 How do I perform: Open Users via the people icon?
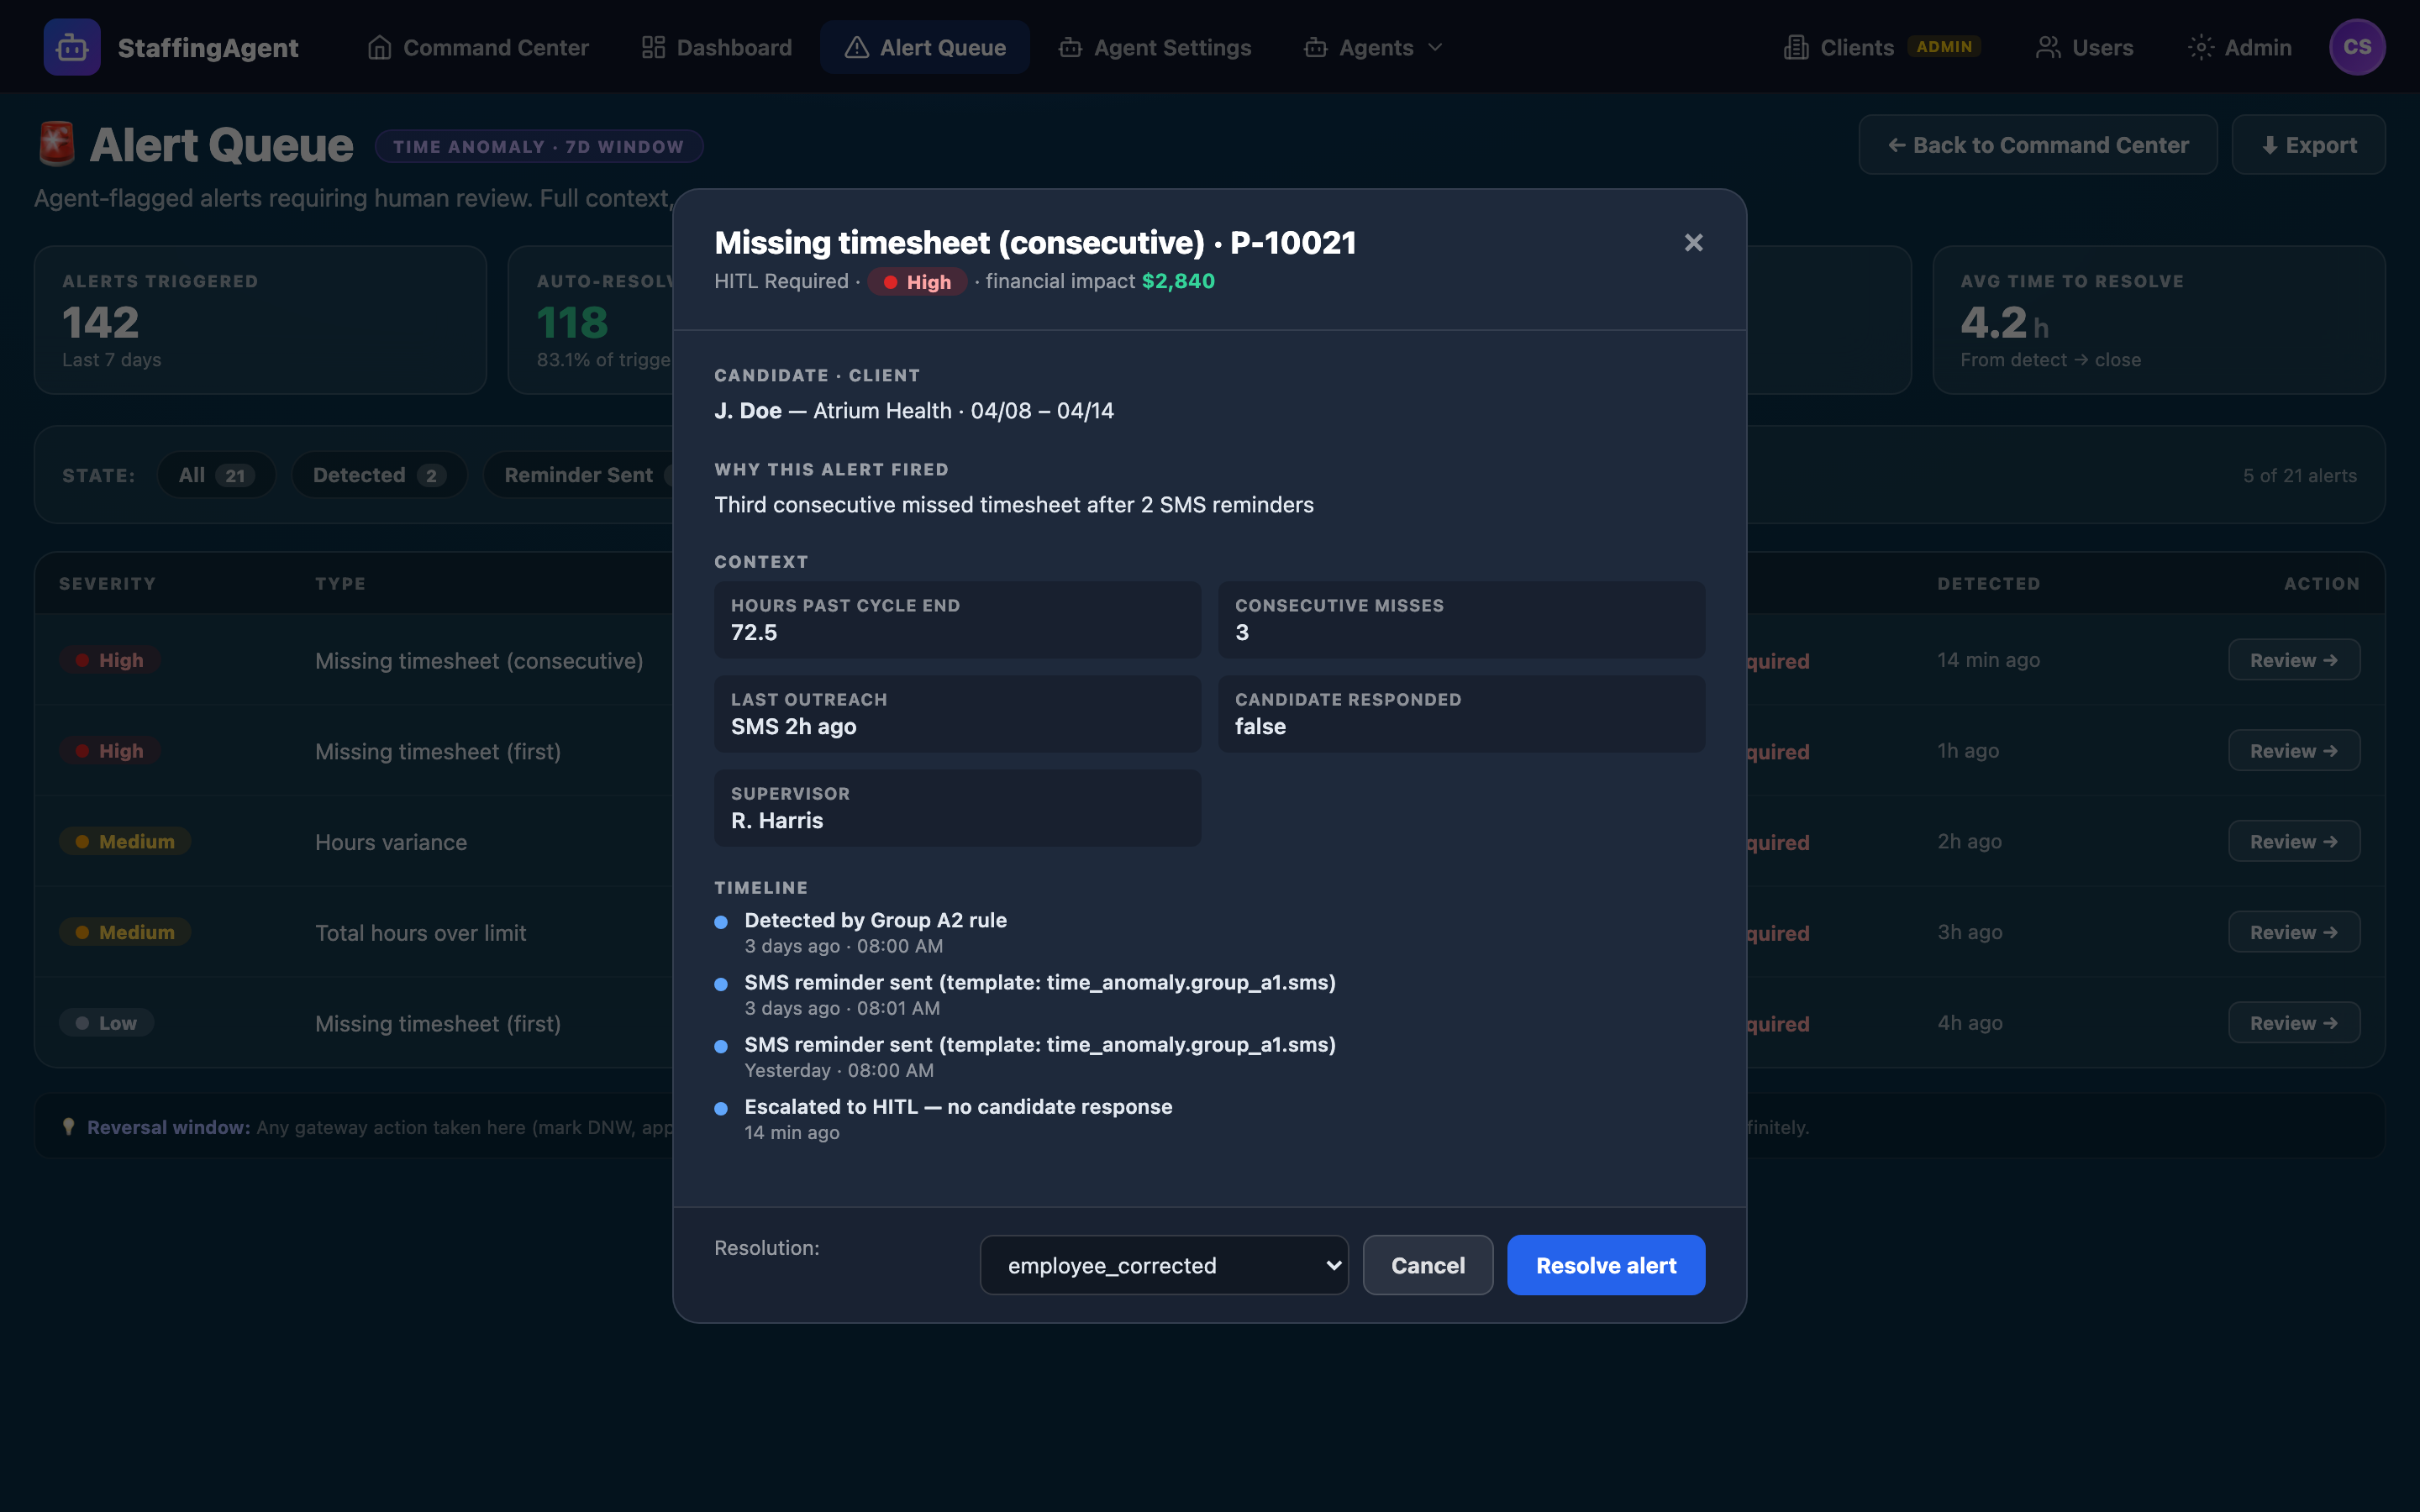[x=2049, y=46]
